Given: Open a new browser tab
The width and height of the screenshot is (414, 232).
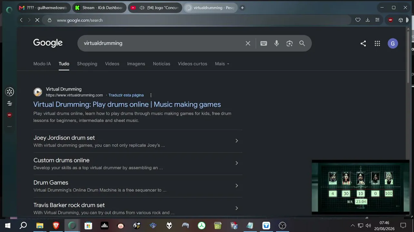Looking at the screenshot, I should (x=242, y=8).
